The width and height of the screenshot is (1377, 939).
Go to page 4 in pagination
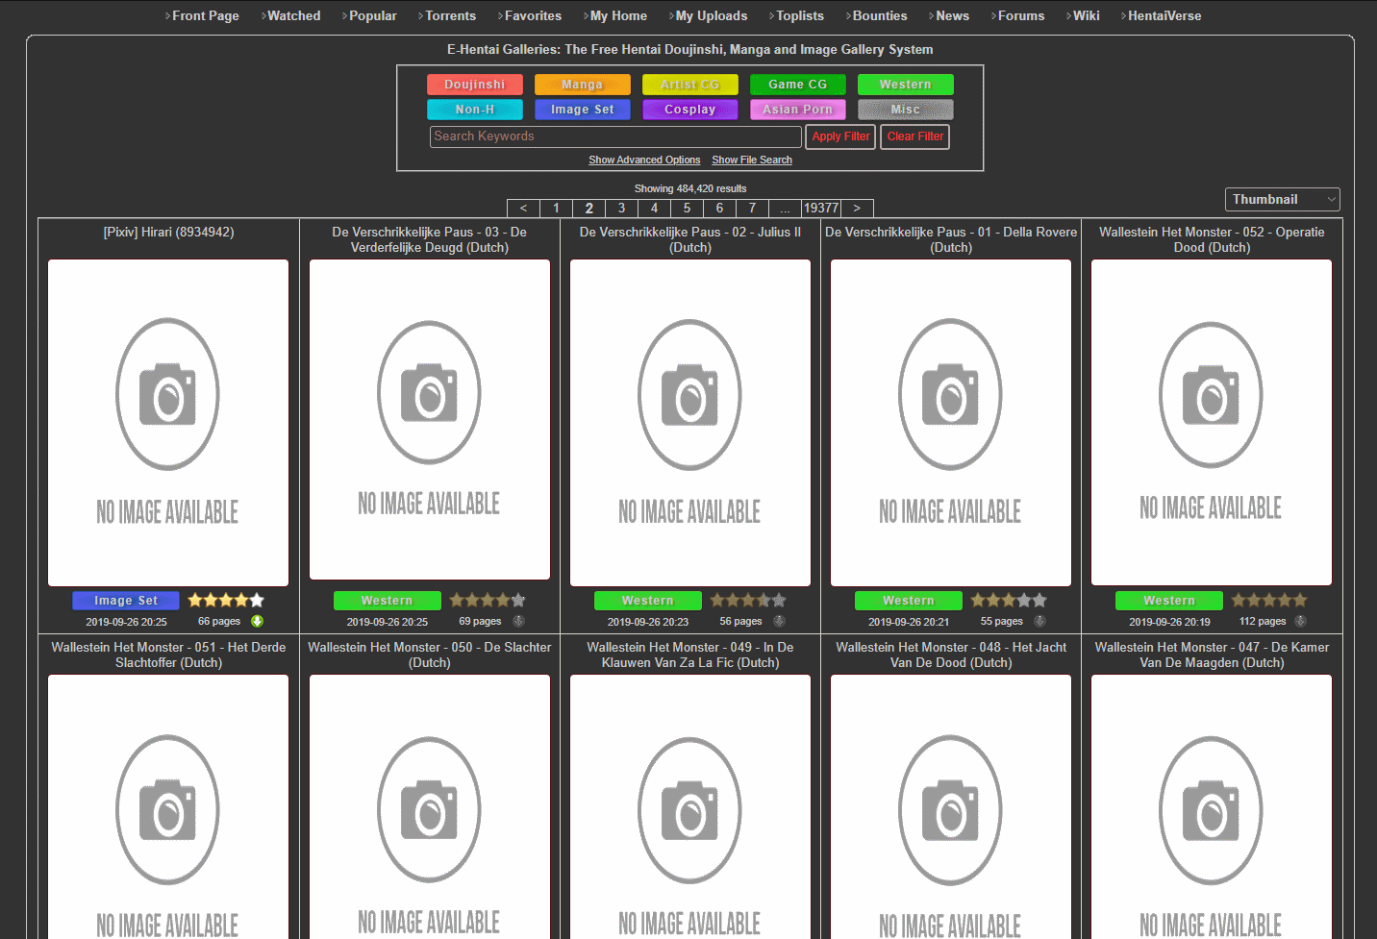click(x=654, y=208)
